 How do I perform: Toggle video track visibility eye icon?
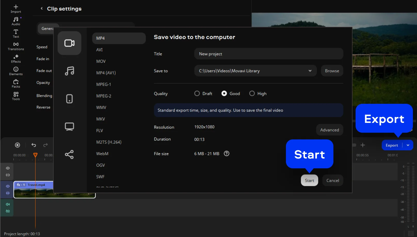point(8,186)
